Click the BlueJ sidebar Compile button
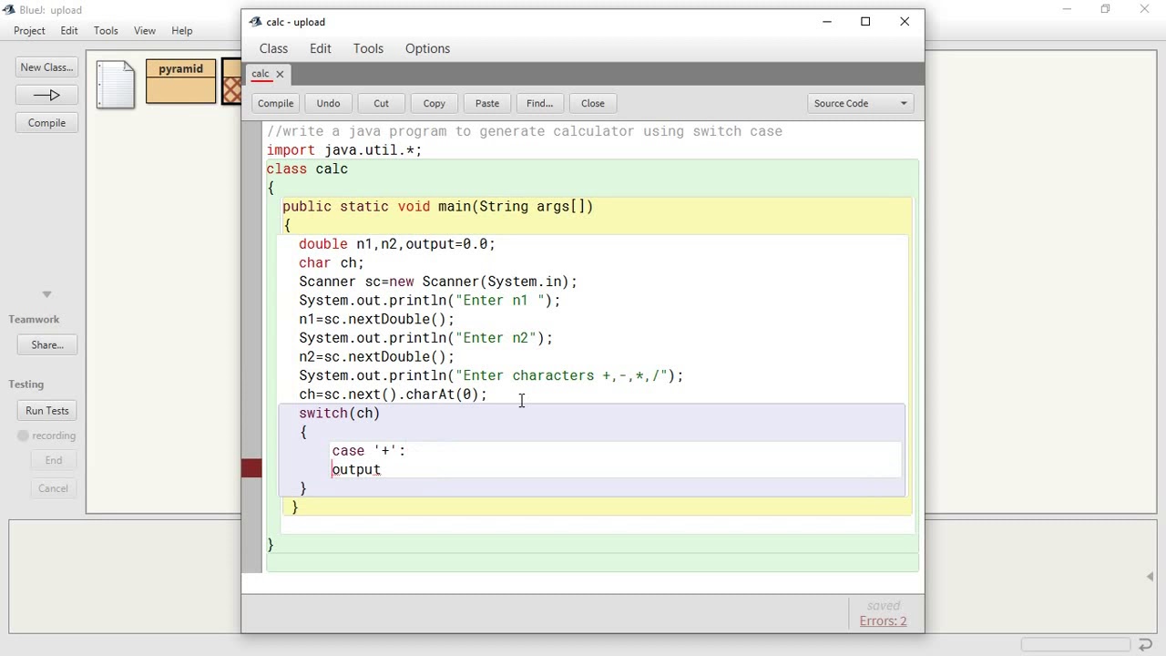The height and width of the screenshot is (656, 1166). pos(46,123)
